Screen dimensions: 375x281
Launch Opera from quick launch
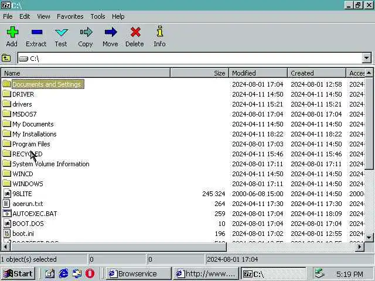click(x=90, y=273)
